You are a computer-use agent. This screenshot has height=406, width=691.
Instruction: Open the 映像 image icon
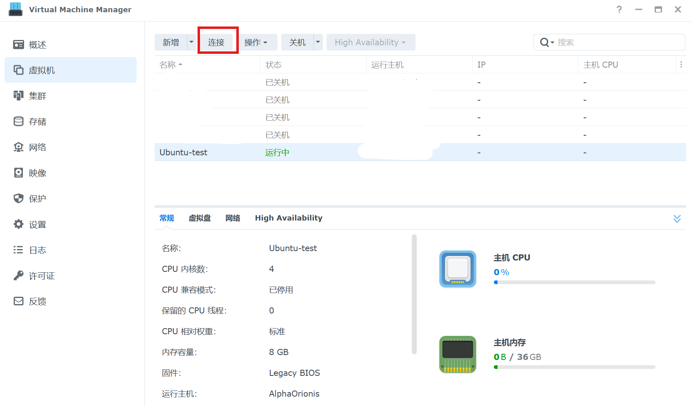[x=18, y=173]
